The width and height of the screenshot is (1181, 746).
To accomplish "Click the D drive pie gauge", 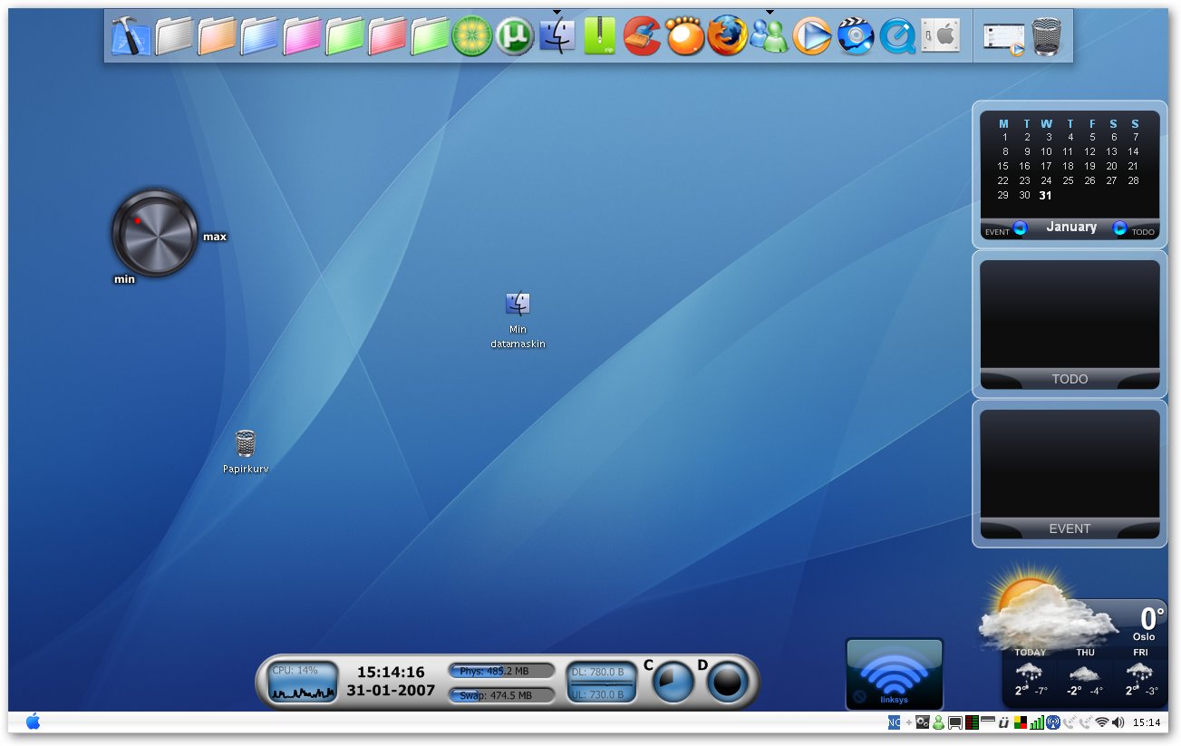I will [x=728, y=683].
